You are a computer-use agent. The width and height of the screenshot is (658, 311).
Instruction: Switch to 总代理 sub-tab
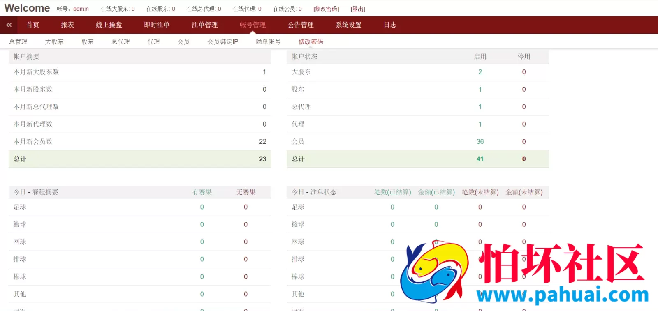click(121, 42)
